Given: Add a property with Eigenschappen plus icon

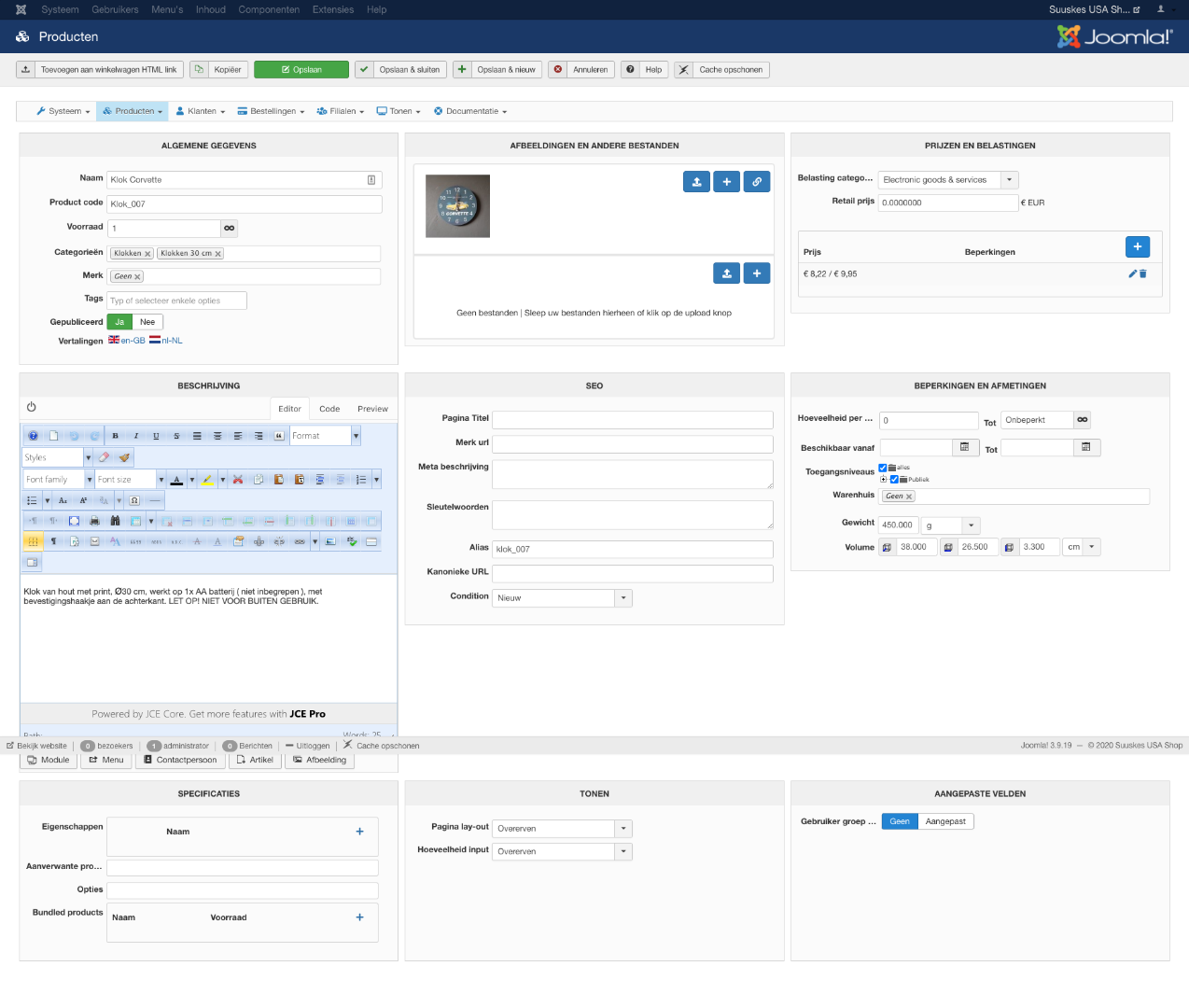Looking at the screenshot, I should click(359, 831).
